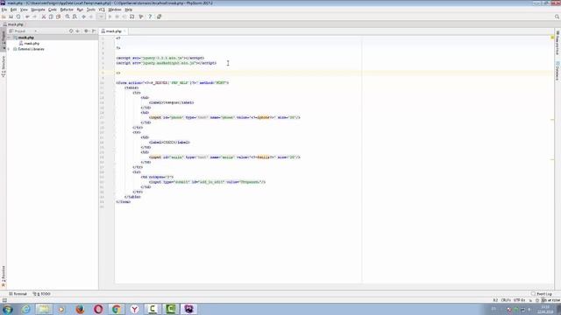The height and width of the screenshot is (315, 561).
Task: Click Collapse All icon in Project panel
Action: click(78, 31)
